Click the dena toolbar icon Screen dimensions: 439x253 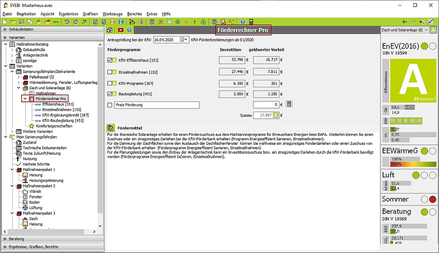pyautogui.click(x=56, y=22)
